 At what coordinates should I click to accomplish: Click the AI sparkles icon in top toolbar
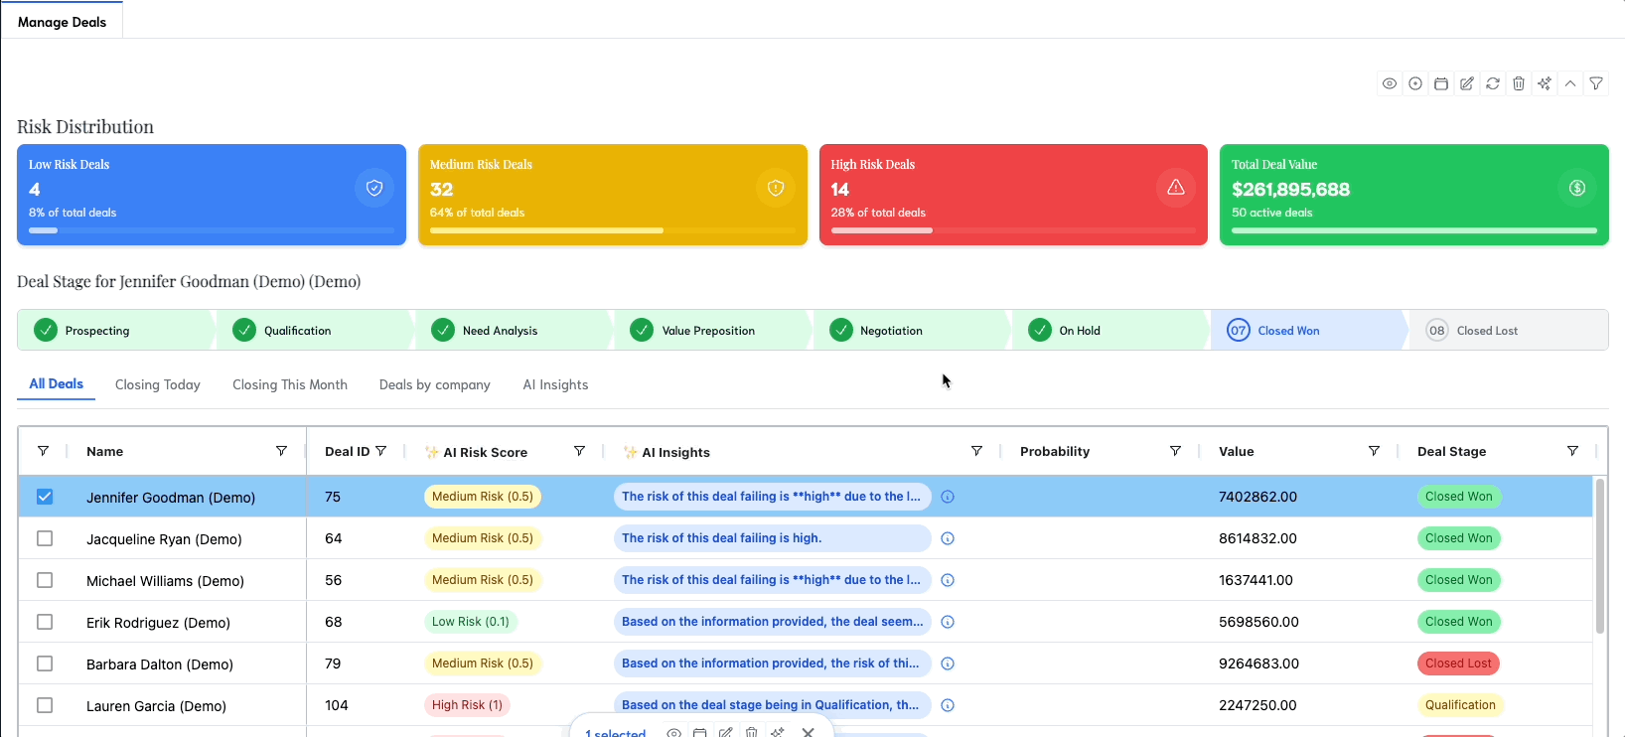point(1545,83)
